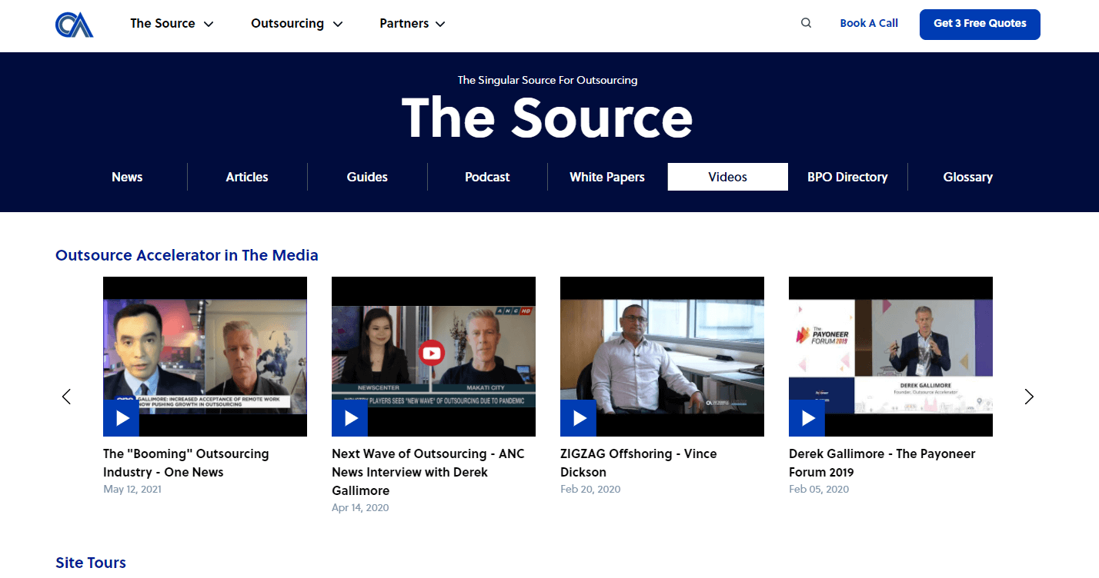The height and width of the screenshot is (578, 1099).
Task: Click the Book A Call link
Action: (x=869, y=23)
